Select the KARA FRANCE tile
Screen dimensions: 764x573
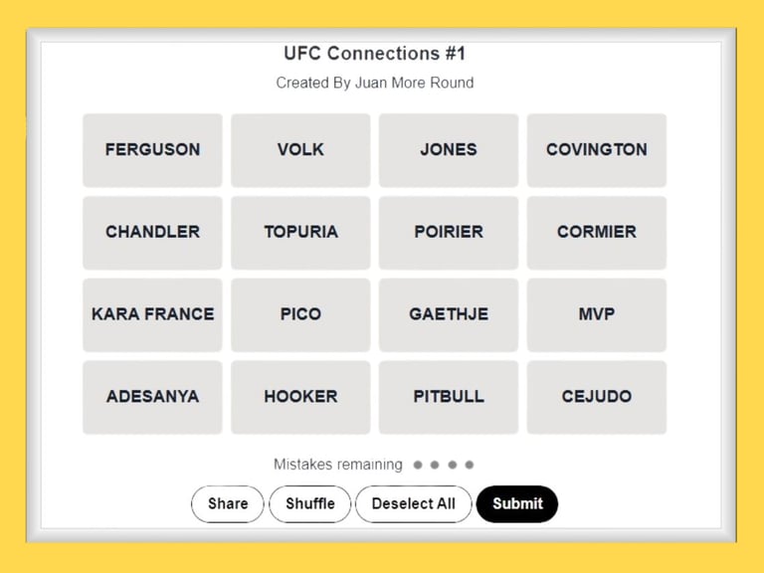point(152,314)
